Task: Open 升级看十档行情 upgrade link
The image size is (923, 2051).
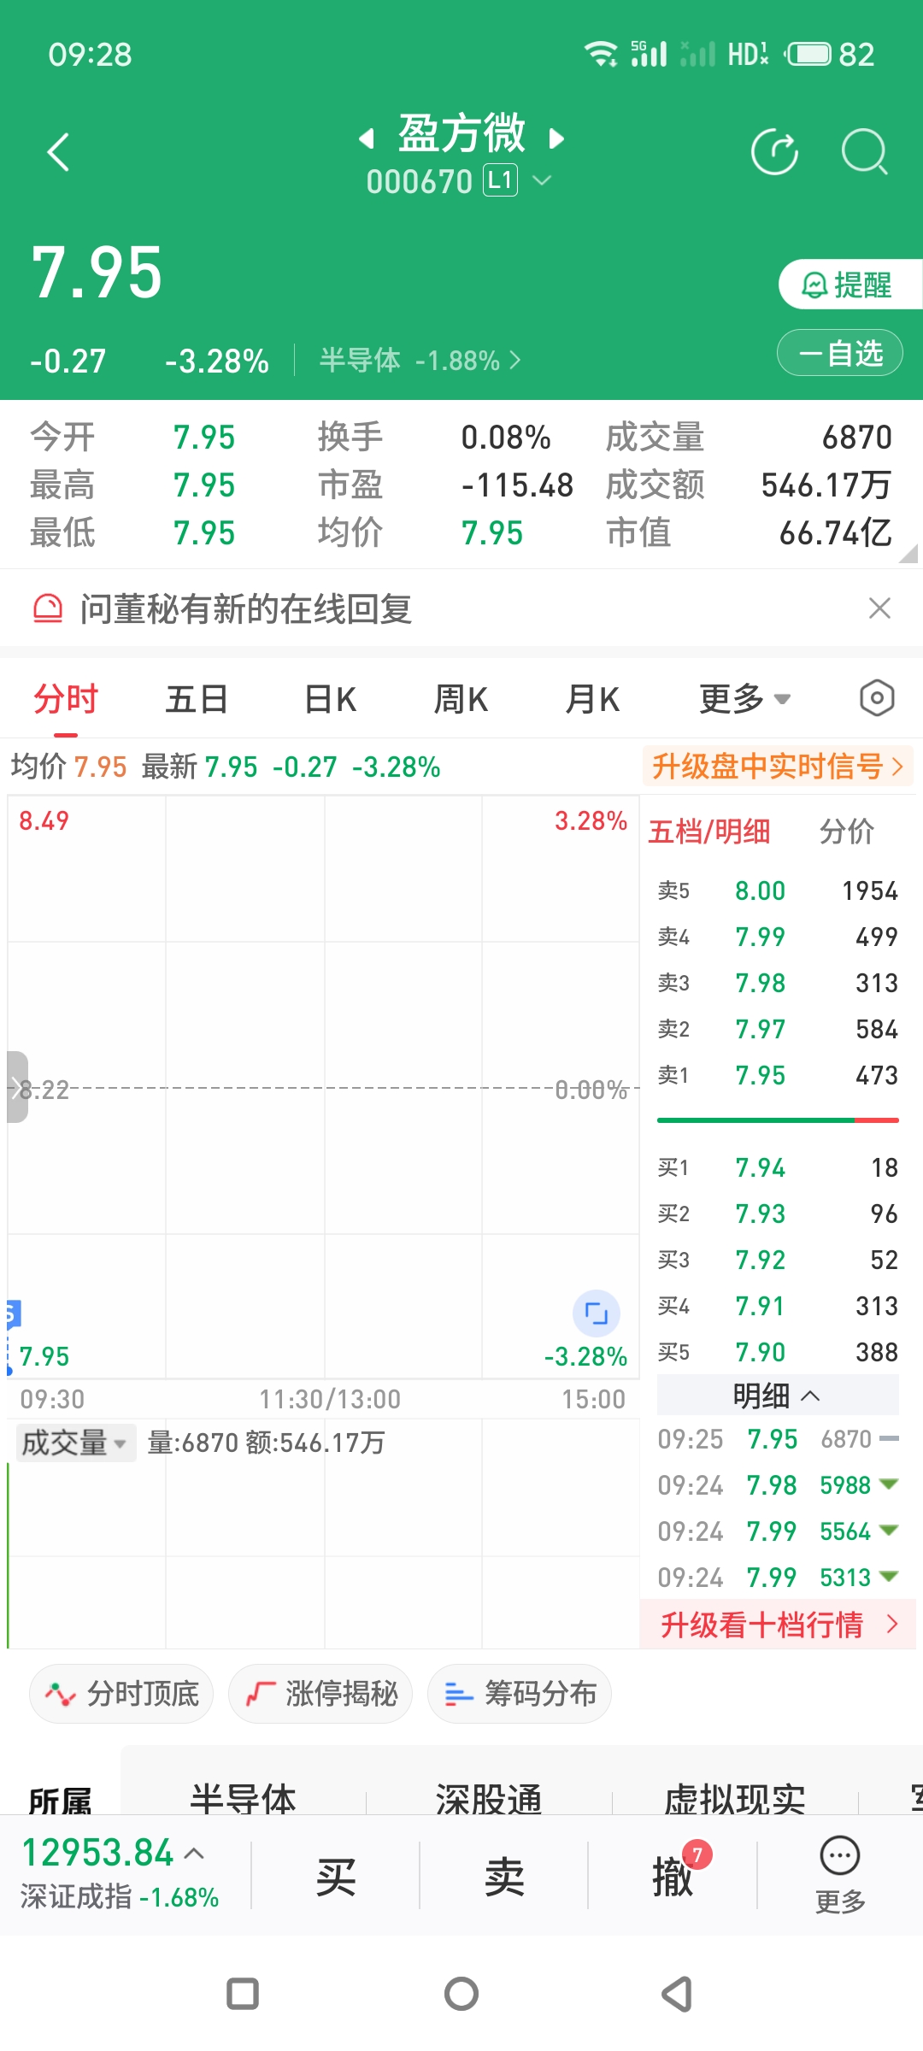Action: (778, 1625)
